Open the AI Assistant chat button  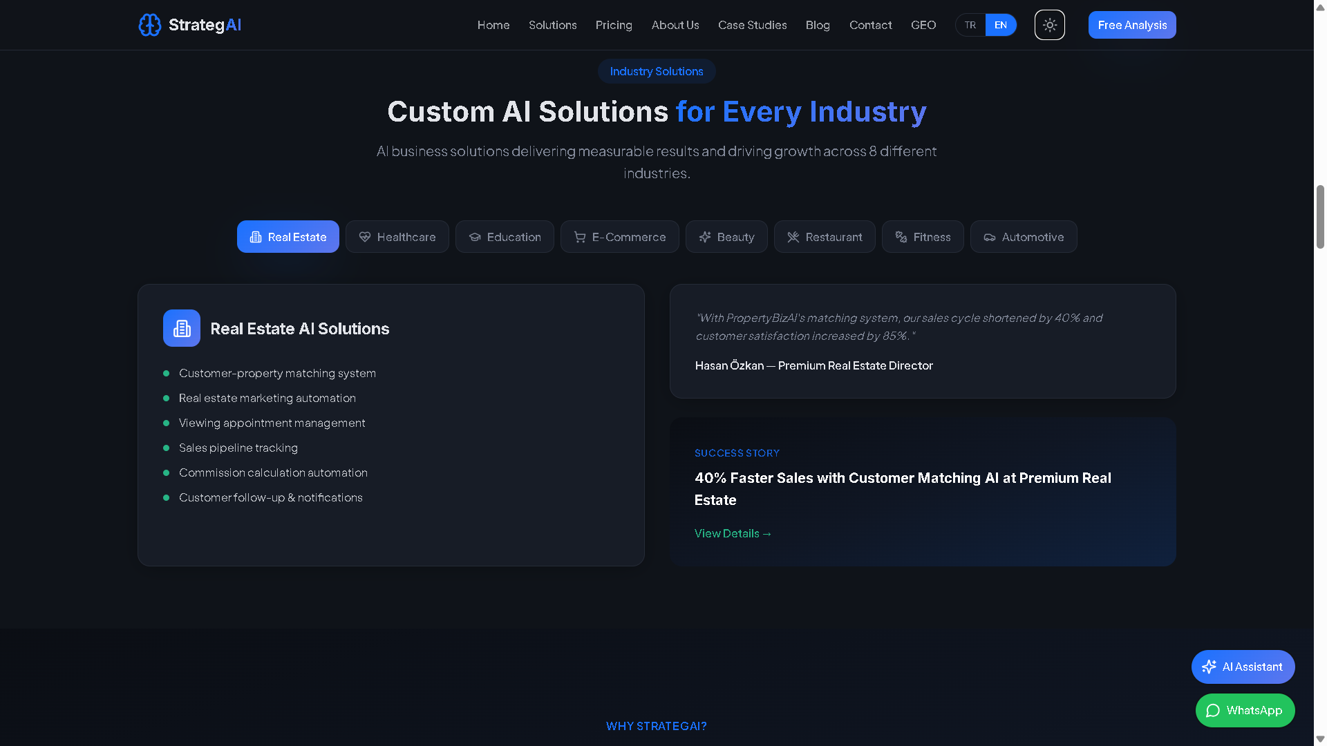1243,667
